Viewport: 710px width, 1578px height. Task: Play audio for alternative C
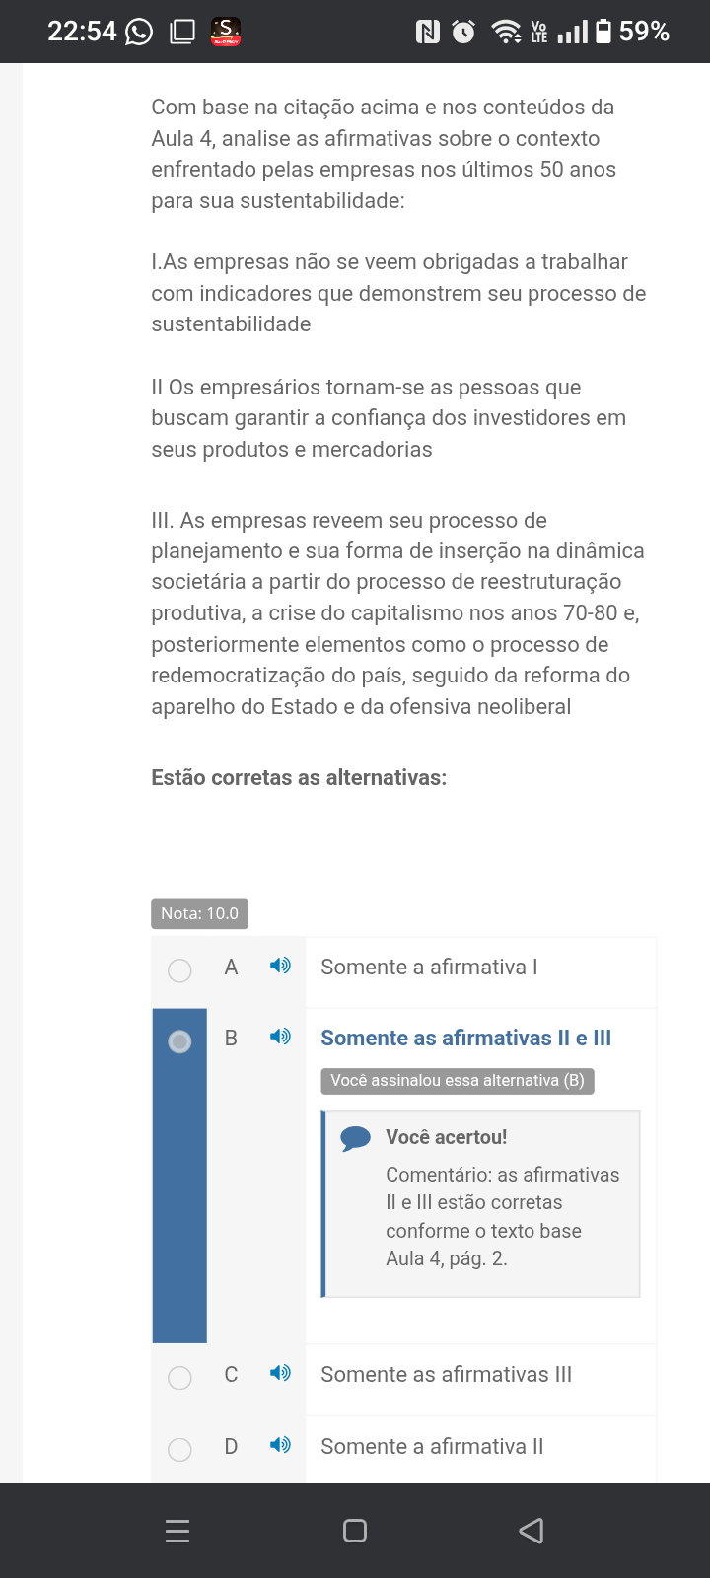(280, 1373)
